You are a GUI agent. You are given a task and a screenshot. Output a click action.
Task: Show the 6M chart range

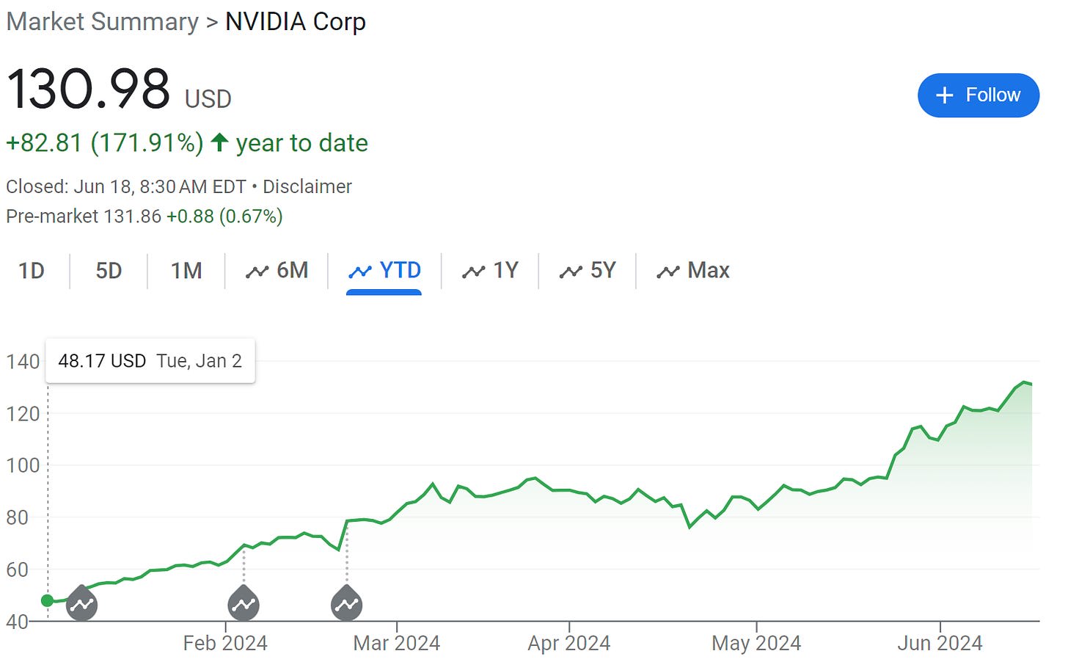[277, 271]
